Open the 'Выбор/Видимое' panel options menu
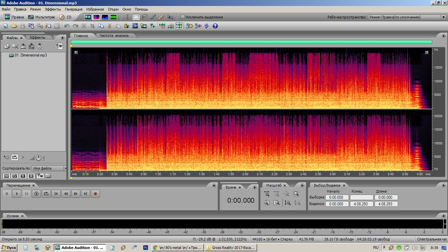Viewport: 448px width, 252px height. (x=443, y=185)
